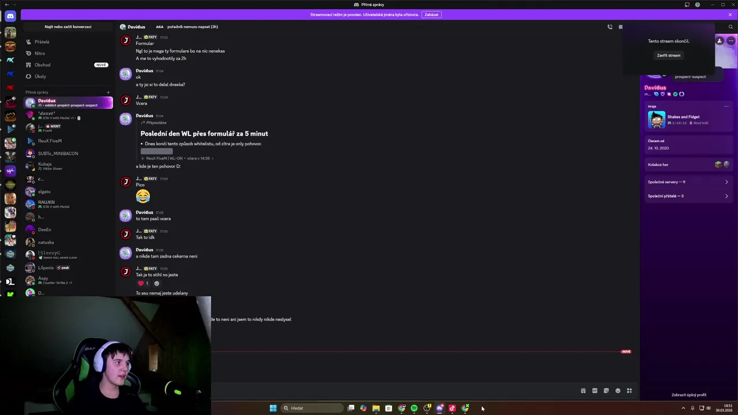The height and width of the screenshot is (415, 738).
Task: Click the Windows taskbar search box Hledat
Action: coord(311,408)
